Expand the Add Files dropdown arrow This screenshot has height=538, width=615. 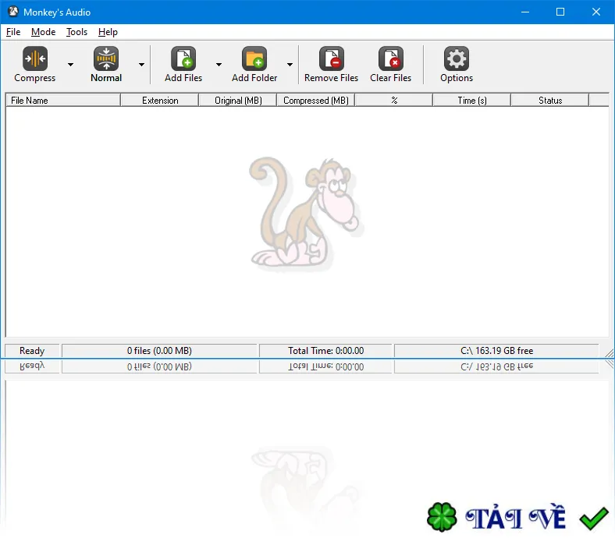pos(219,65)
